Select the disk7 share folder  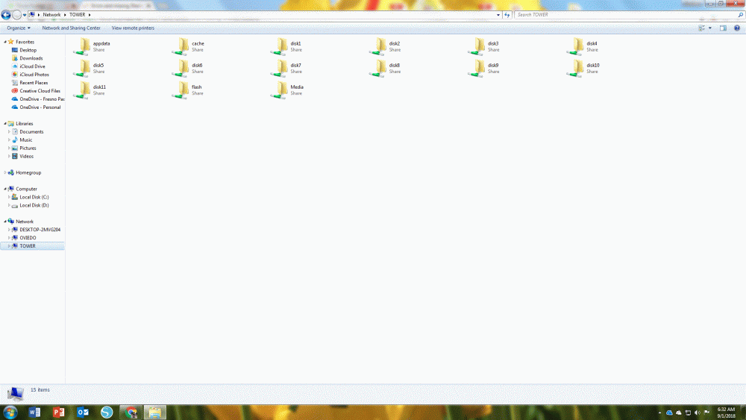(x=286, y=69)
